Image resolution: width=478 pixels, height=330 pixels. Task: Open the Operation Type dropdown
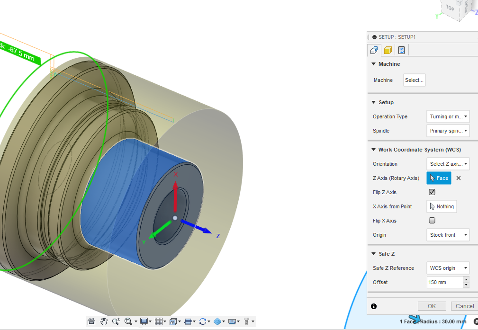(448, 116)
